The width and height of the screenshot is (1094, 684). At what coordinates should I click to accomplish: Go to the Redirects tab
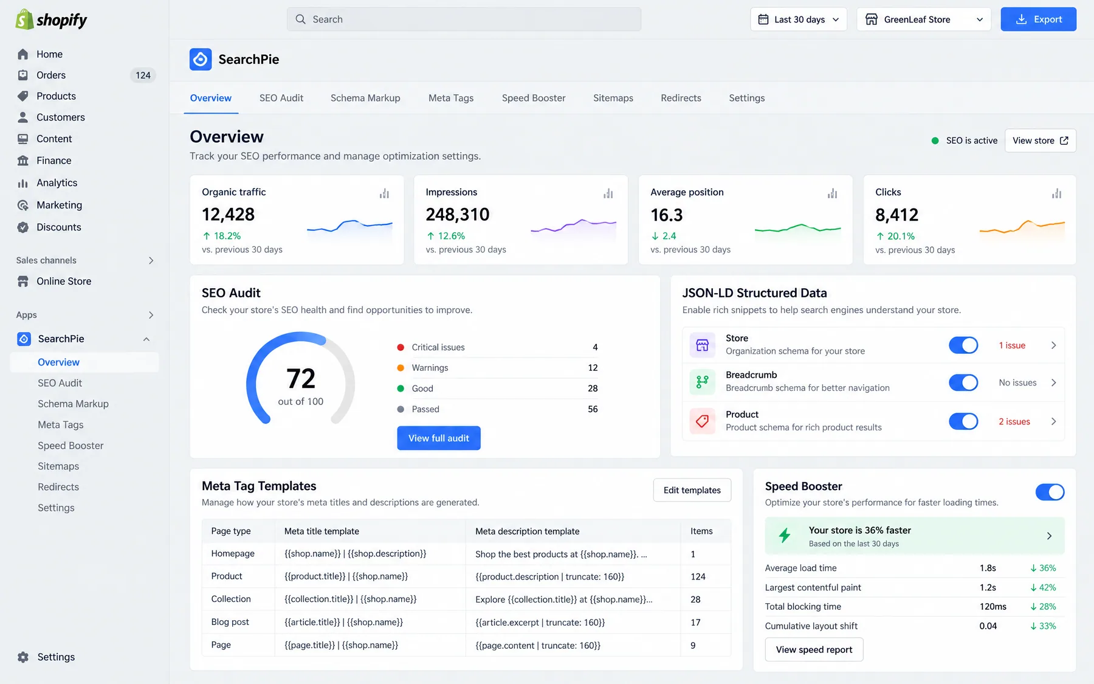681,98
